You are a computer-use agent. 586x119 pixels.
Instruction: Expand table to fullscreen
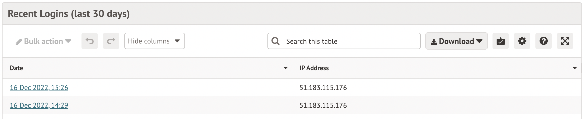pyautogui.click(x=565, y=41)
